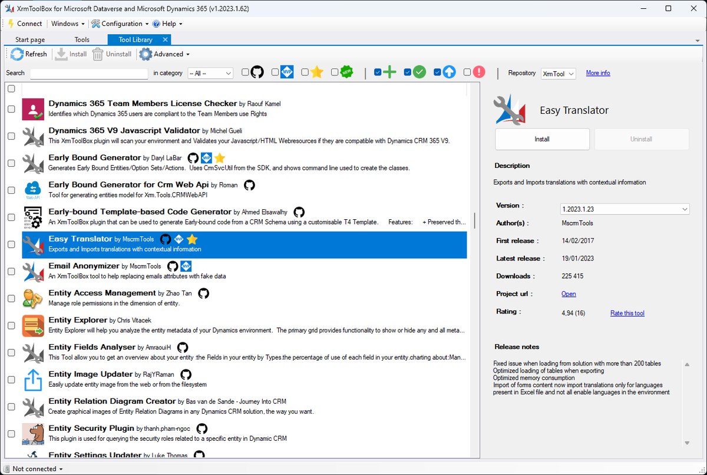Screen dimensions: 707x475
Task: Click the Early-bound Template Code Generator tool icon
Action: click(x=34, y=217)
